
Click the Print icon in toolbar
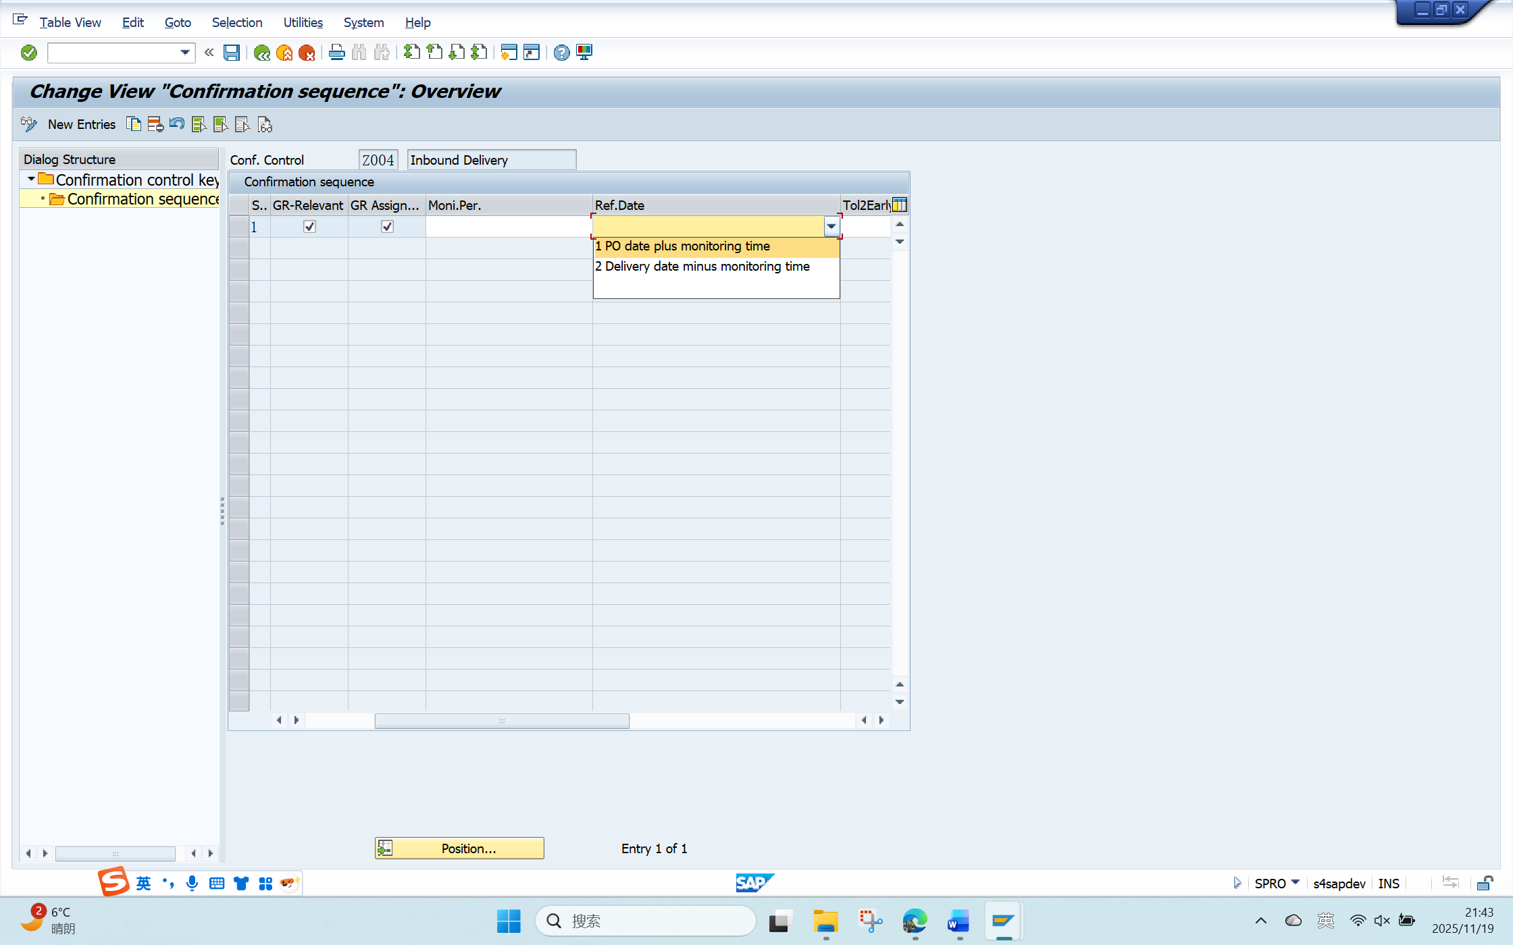pyautogui.click(x=336, y=53)
